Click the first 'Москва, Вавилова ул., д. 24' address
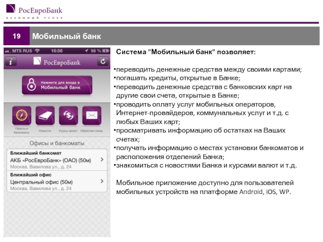 [41, 167]
